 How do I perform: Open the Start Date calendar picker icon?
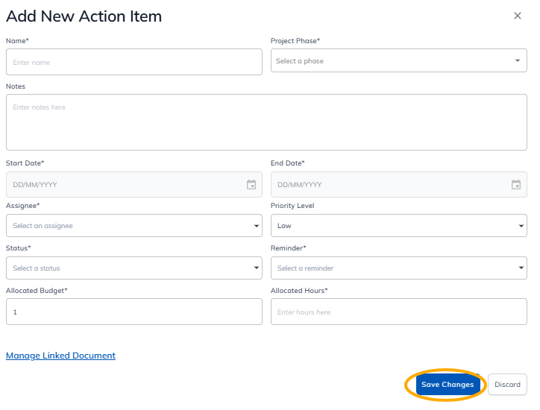coord(251,185)
